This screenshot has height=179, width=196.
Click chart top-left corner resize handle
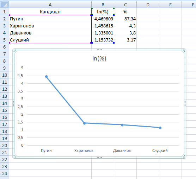14,51
